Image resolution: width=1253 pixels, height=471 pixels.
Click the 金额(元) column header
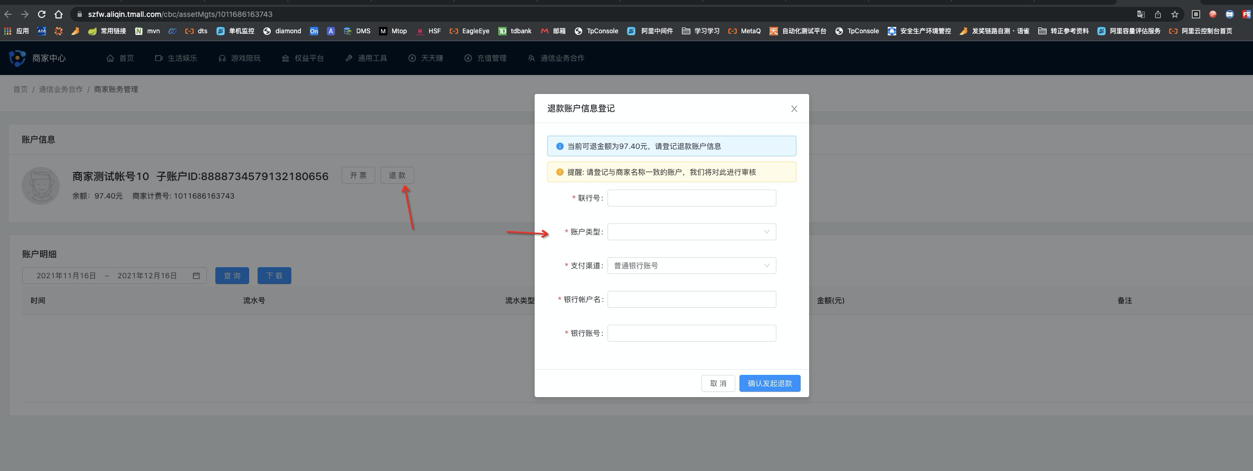click(x=831, y=300)
